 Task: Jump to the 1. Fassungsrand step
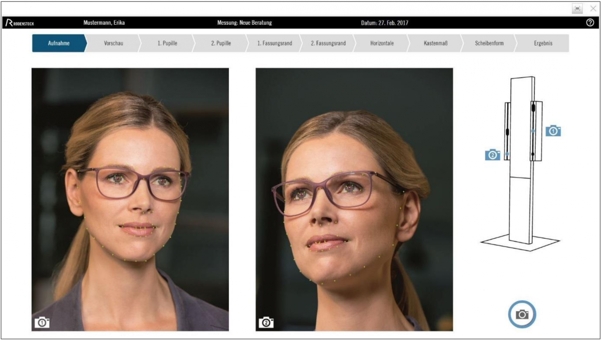point(275,43)
